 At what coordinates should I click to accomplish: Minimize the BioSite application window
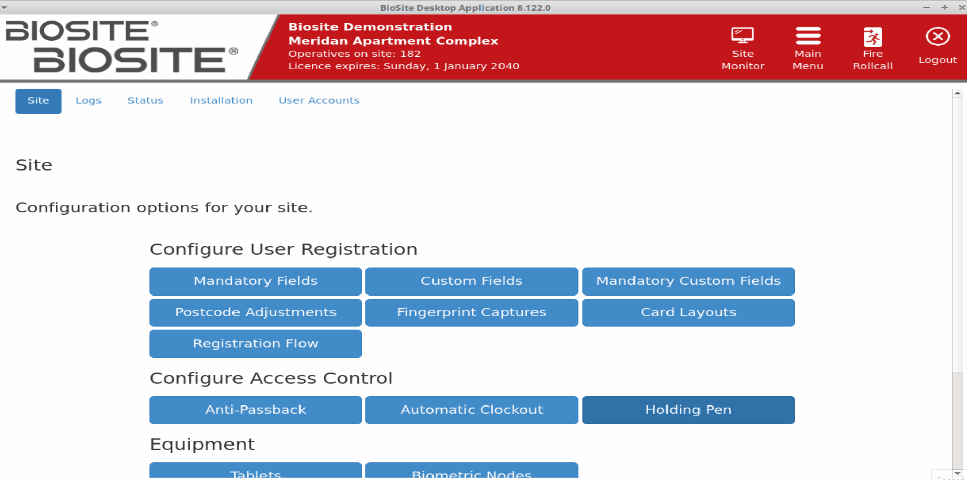pos(926,7)
